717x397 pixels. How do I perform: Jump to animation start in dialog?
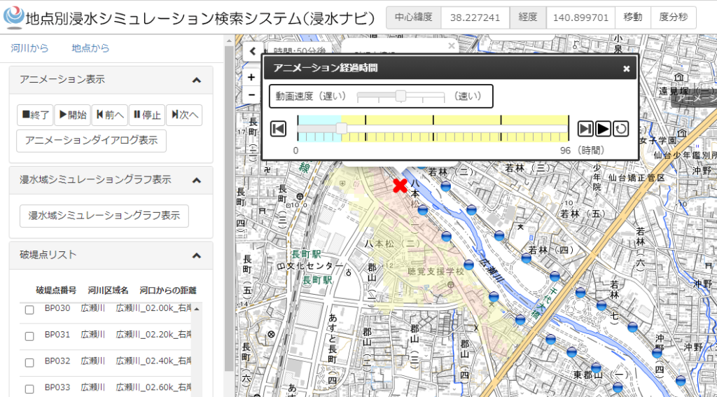tap(278, 129)
